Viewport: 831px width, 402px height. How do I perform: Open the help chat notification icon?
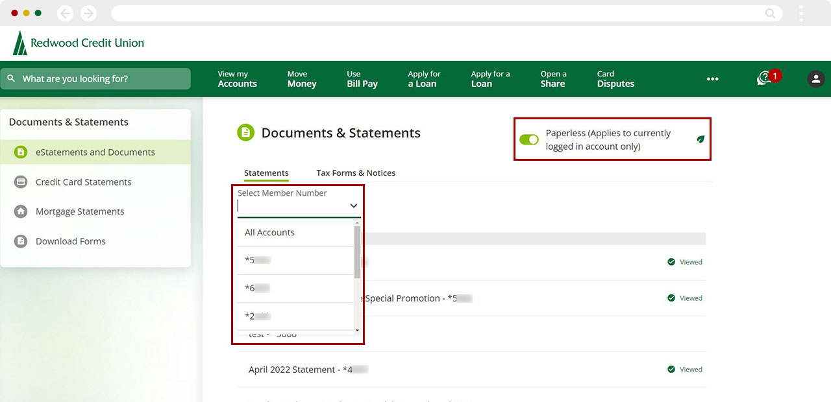764,78
